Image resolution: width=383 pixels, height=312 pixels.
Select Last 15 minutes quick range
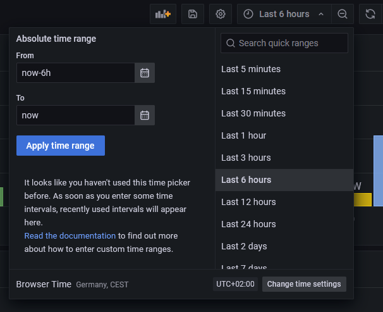click(253, 91)
